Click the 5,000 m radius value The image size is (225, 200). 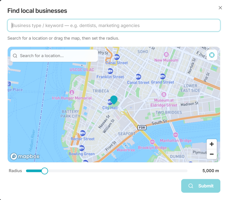point(210,171)
